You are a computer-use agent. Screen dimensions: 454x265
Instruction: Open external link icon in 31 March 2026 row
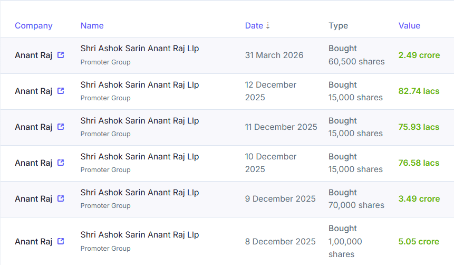coord(61,55)
